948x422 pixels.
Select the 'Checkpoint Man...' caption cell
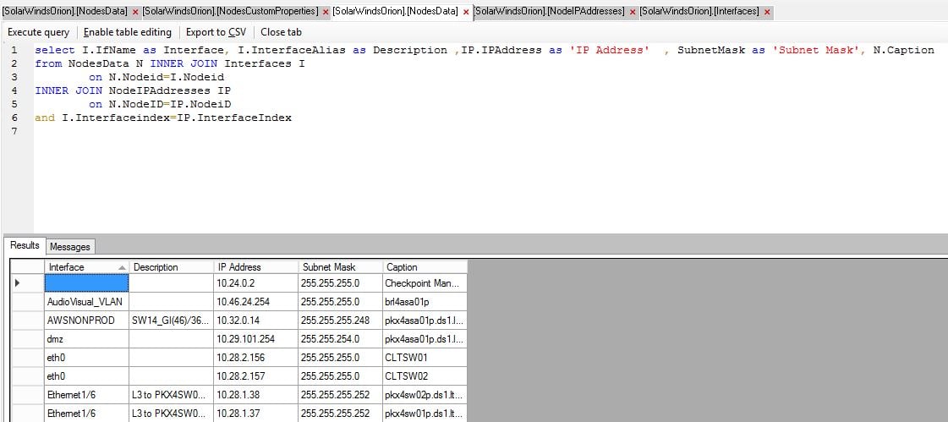coord(425,283)
